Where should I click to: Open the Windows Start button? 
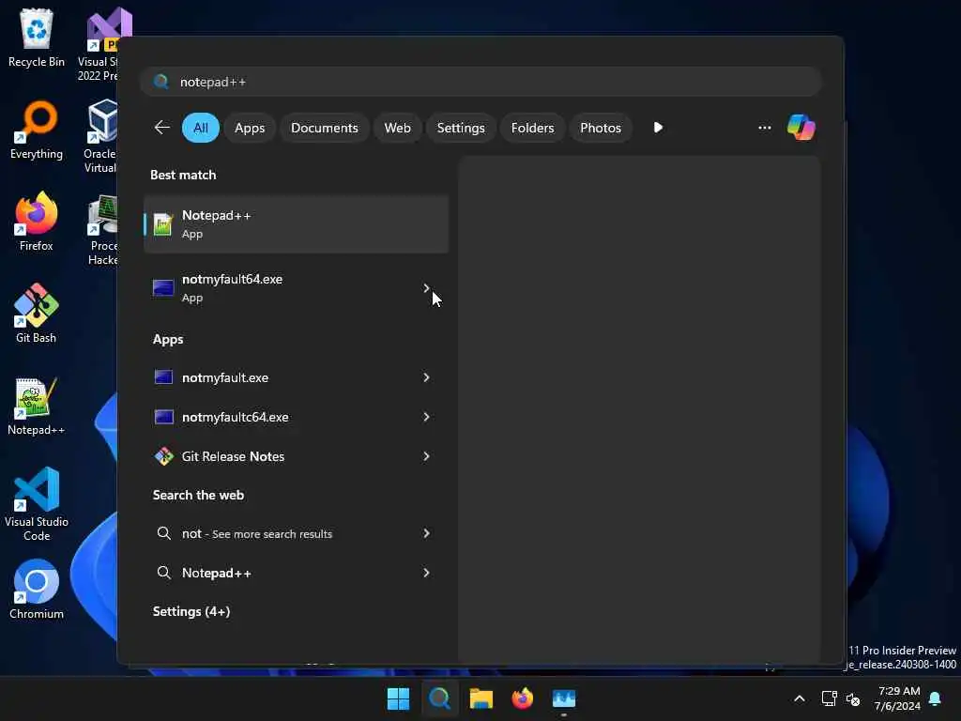click(x=398, y=698)
